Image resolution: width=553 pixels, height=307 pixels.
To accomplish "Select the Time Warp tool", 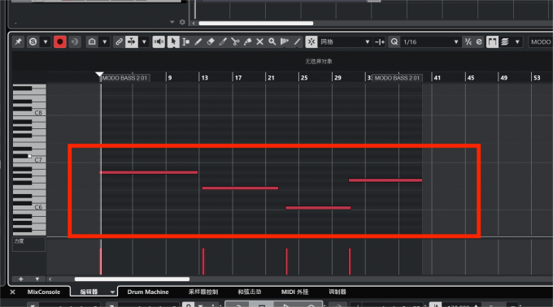I will 285,42.
